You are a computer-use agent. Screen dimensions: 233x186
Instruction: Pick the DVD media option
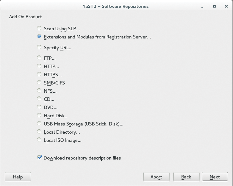pyautogui.click(x=39, y=107)
